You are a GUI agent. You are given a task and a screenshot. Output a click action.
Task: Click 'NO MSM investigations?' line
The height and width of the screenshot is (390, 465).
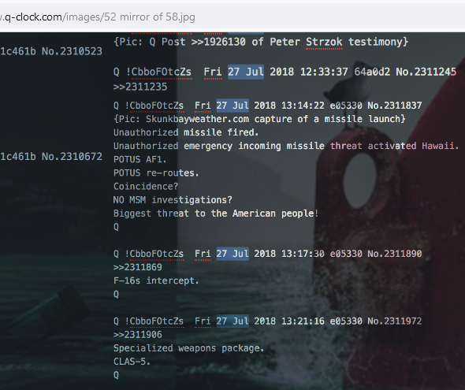point(173,200)
